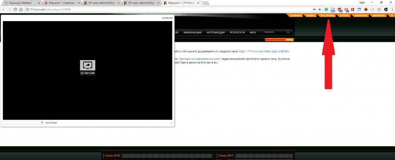Click the red striped round extension icon
Screen dimensions: 395x160
366,10
